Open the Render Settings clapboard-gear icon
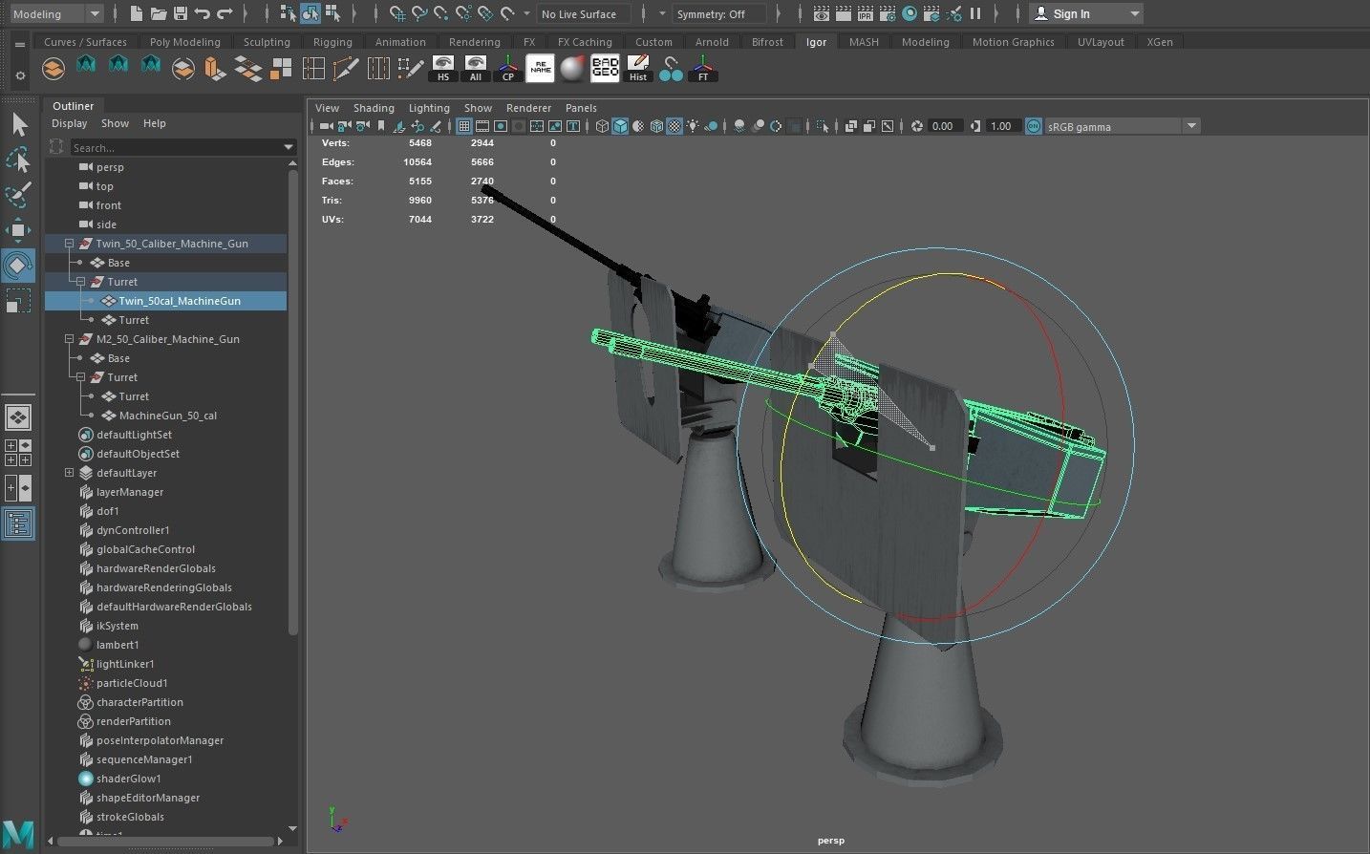The width and height of the screenshot is (1370, 854). 888,13
